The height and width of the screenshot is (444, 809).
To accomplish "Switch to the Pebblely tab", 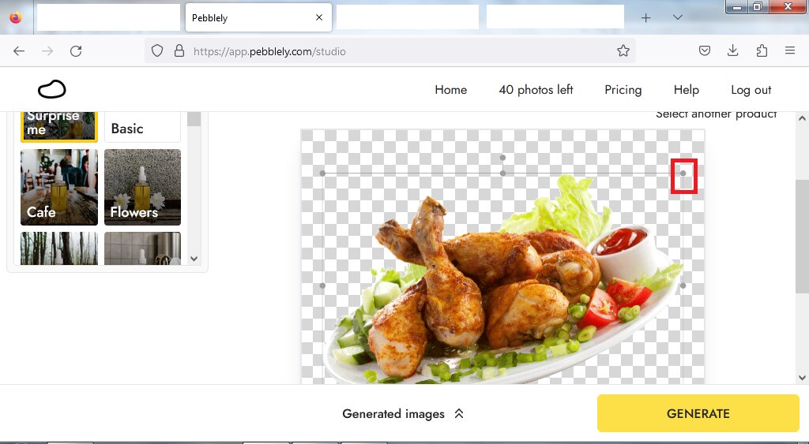I will click(259, 17).
